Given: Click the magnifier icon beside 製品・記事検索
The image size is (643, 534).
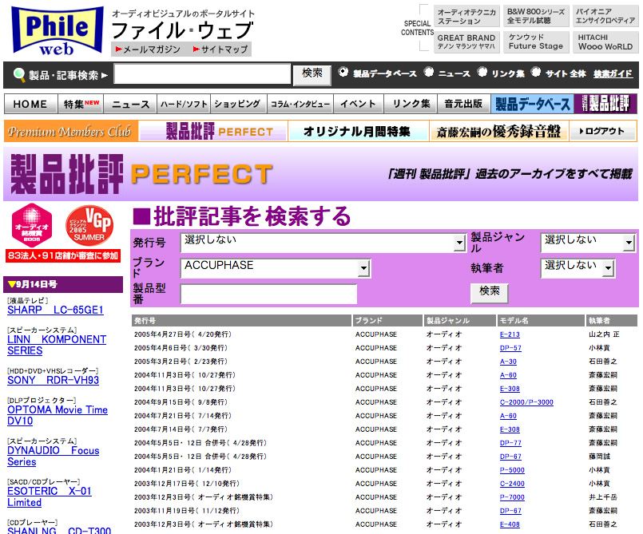Looking at the screenshot, I should (x=19, y=75).
